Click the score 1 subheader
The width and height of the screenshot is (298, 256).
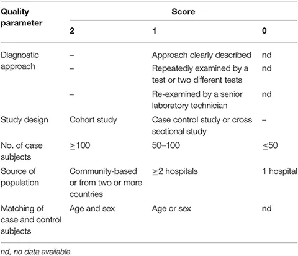154,30
